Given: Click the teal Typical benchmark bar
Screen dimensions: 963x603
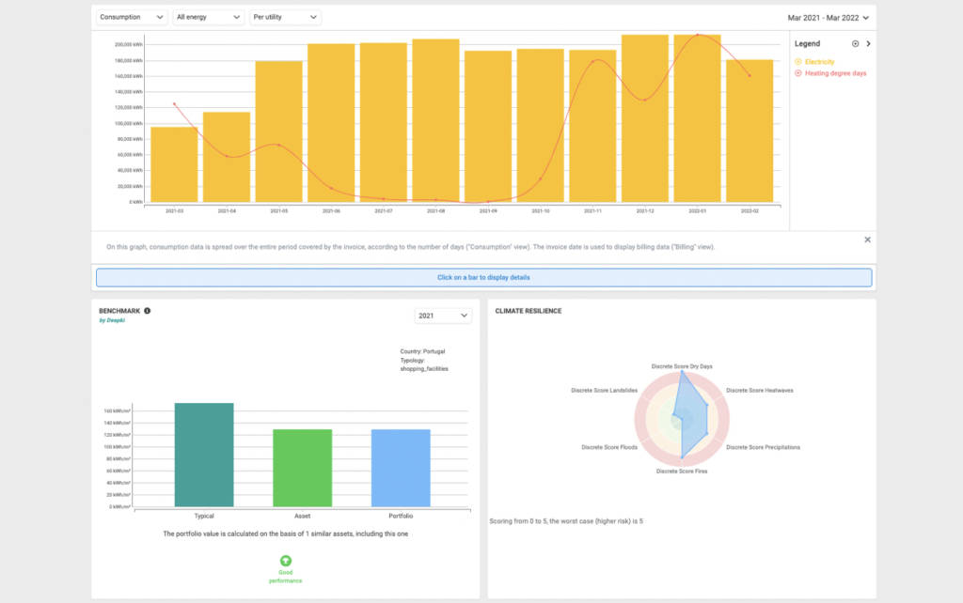Looking at the screenshot, I should click(x=204, y=455).
